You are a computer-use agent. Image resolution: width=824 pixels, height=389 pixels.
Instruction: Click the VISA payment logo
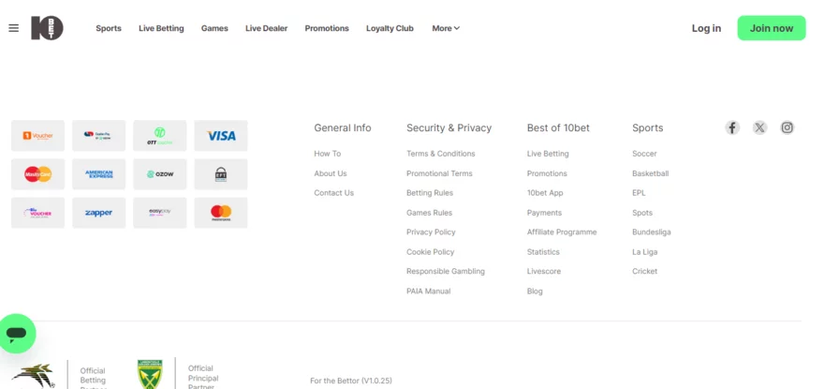click(221, 136)
